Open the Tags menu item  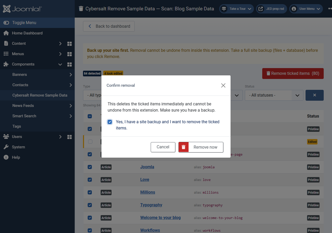tap(37, 126)
